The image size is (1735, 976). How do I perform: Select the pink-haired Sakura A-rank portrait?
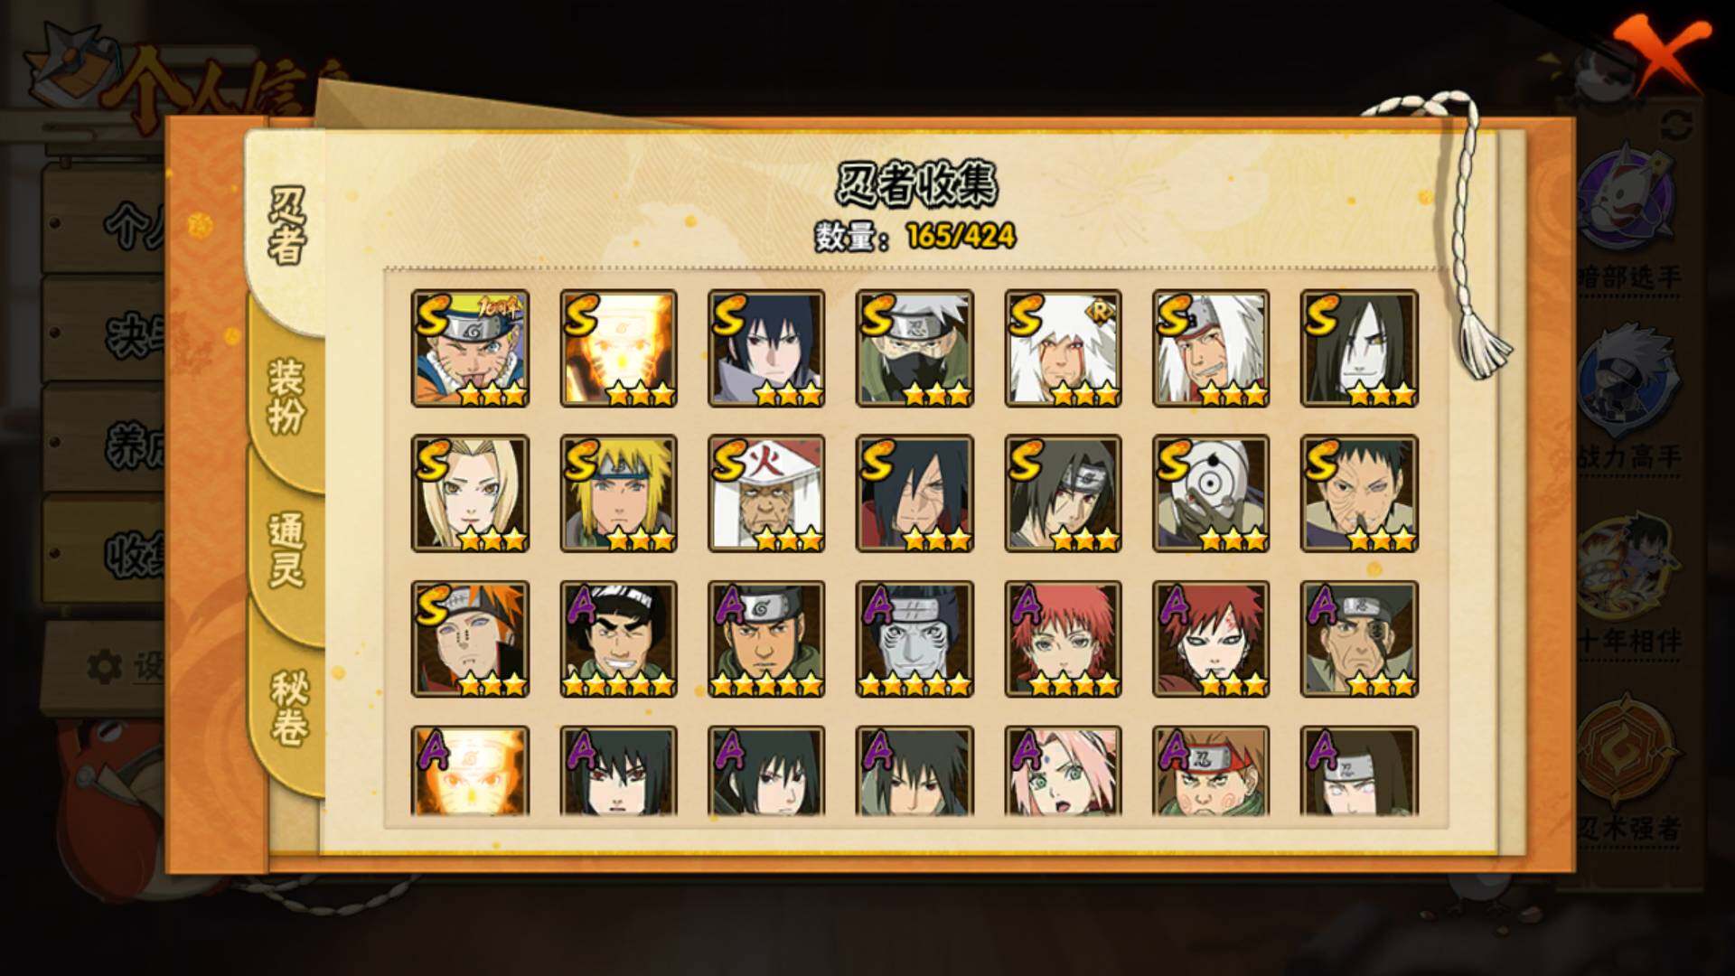point(1063,771)
